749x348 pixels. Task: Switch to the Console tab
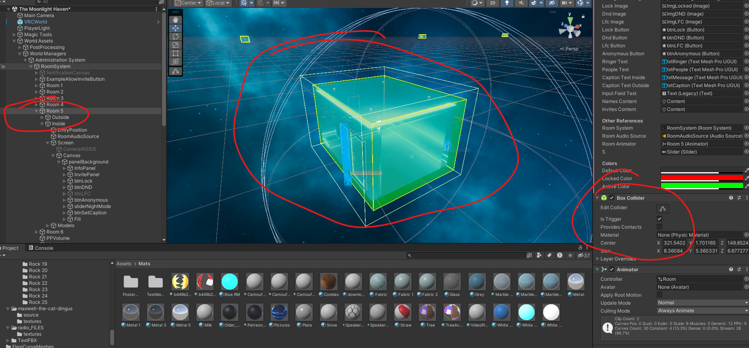pos(44,248)
